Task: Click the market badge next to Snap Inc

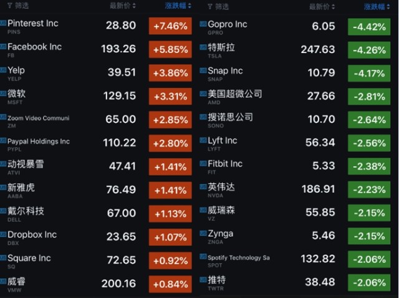Action: pos(203,70)
